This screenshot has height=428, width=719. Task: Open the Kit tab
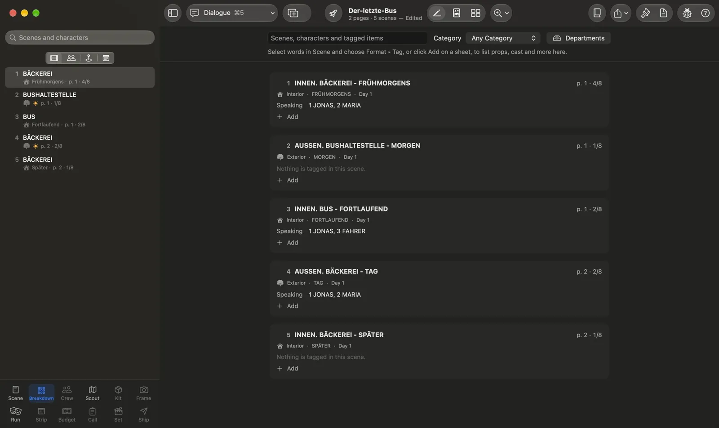pos(118,393)
